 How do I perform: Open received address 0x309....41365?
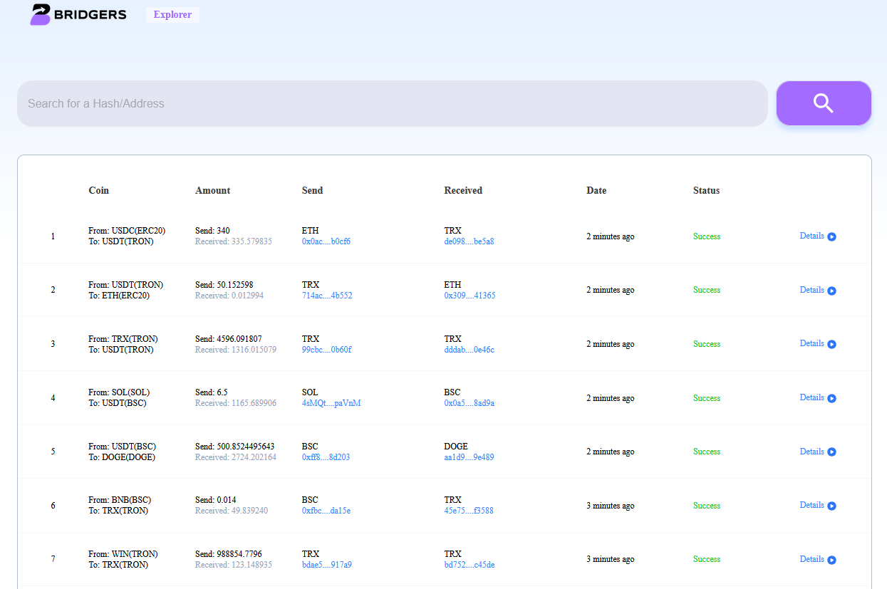470,296
